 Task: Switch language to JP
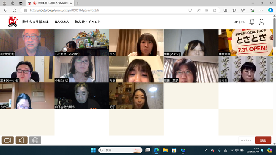[236, 22]
